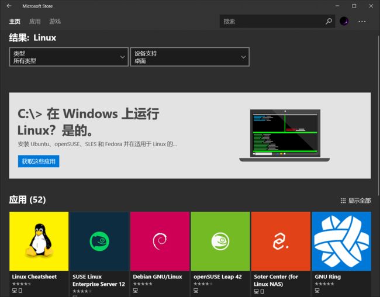The width and height of the screenshot is (380, 297).
Task: Click the SUSE Linux Enterprise Server 12 title
Action: click(x=99, y=280)
